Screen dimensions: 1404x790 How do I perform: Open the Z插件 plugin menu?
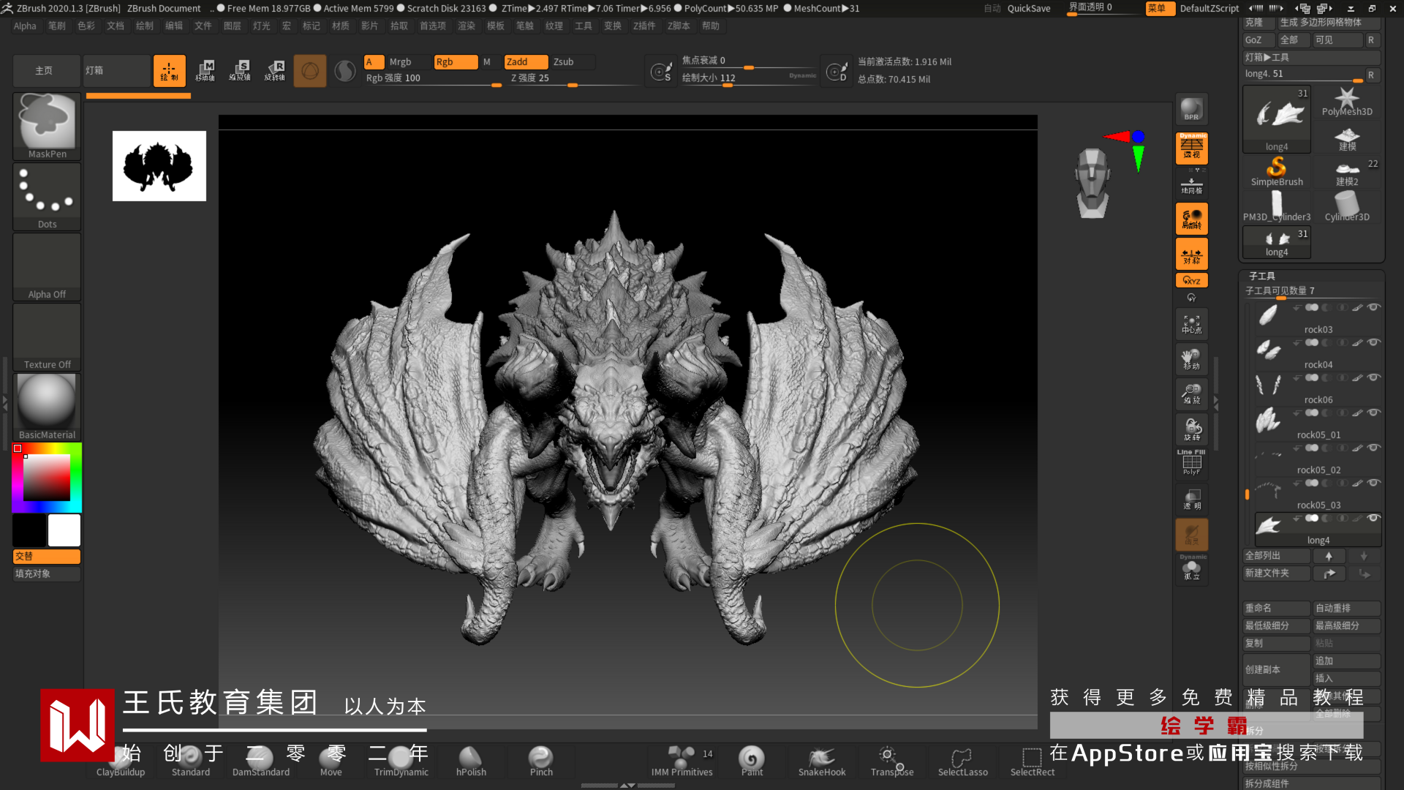click(x=644, y=26)
